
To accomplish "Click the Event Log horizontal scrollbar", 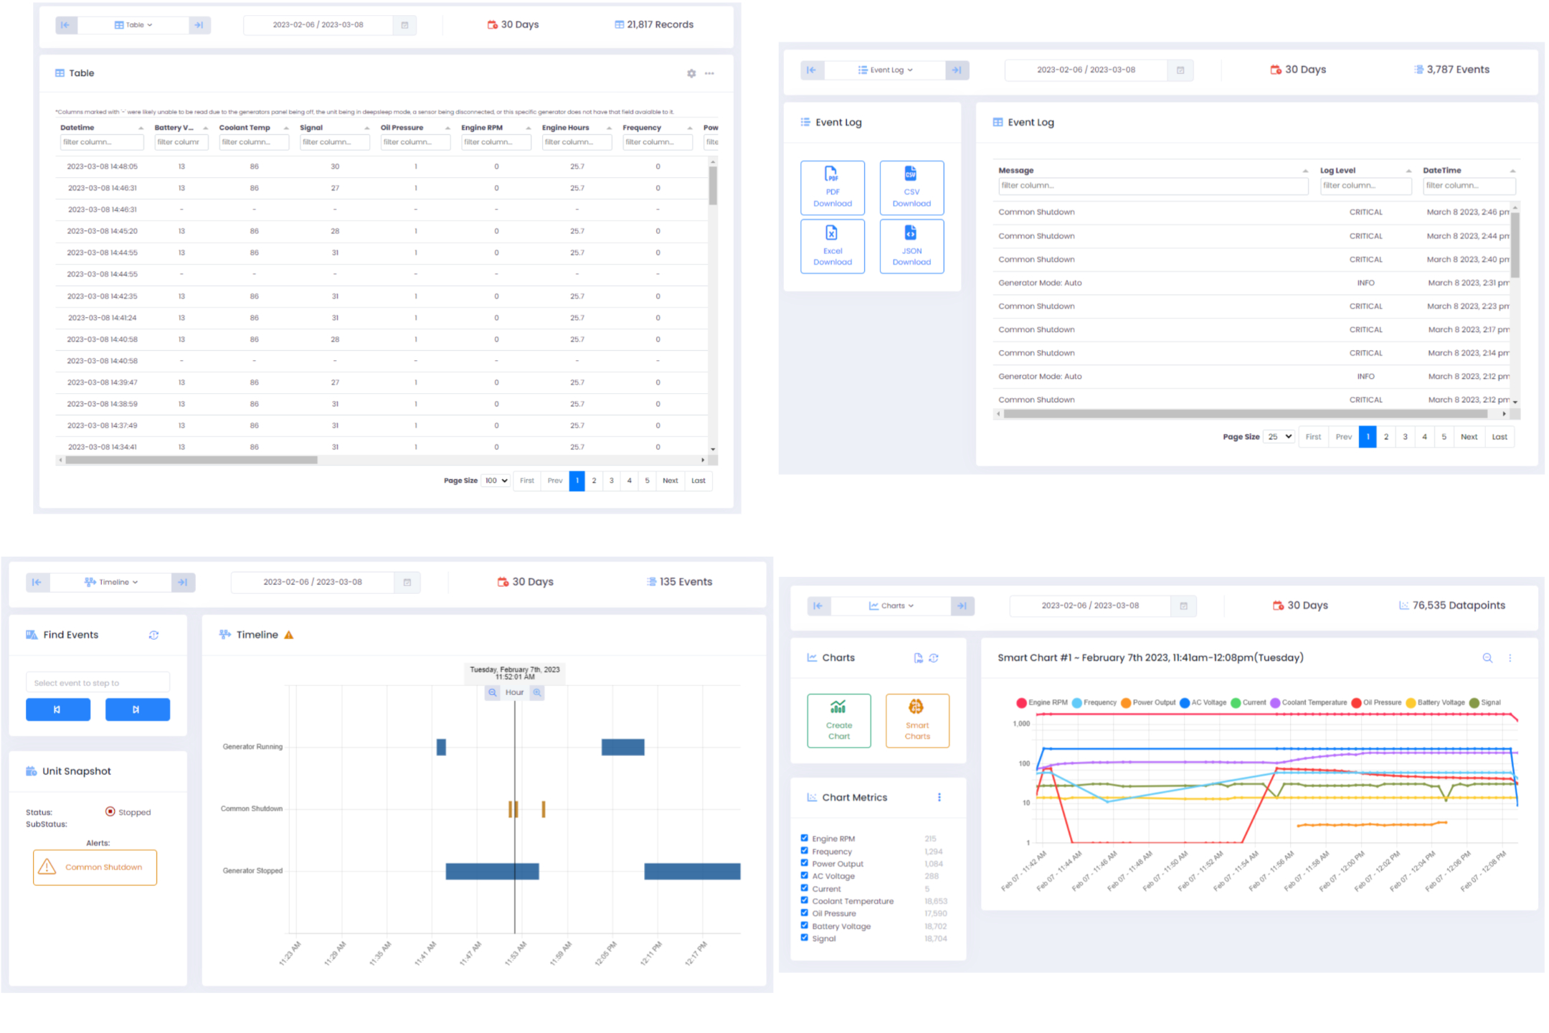I will point(1246,414).
